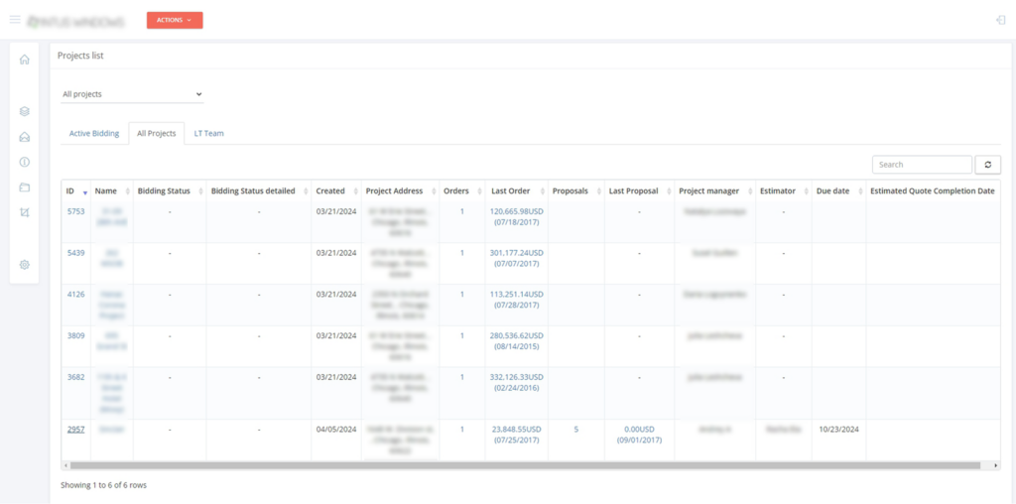Click the stacked layers sidebar icon
This screenshot has width=1016, height=504.
click(x=25, y=111)
